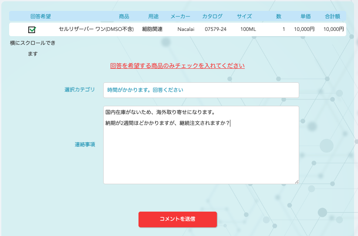Click the カタログ column header

[x=212, y=17]
